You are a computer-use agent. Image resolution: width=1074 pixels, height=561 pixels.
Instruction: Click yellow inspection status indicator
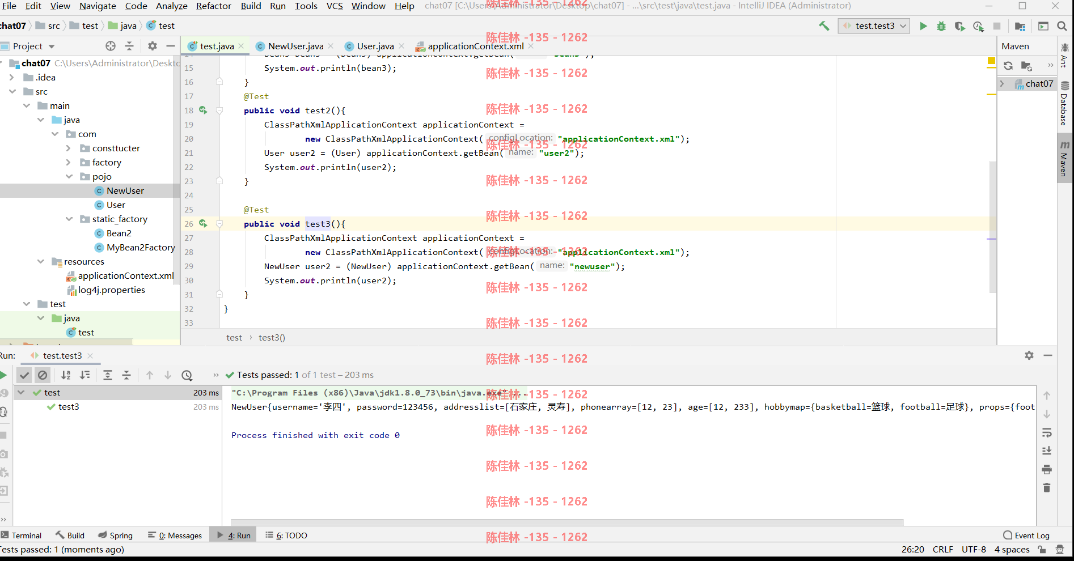tap(991, 61)
